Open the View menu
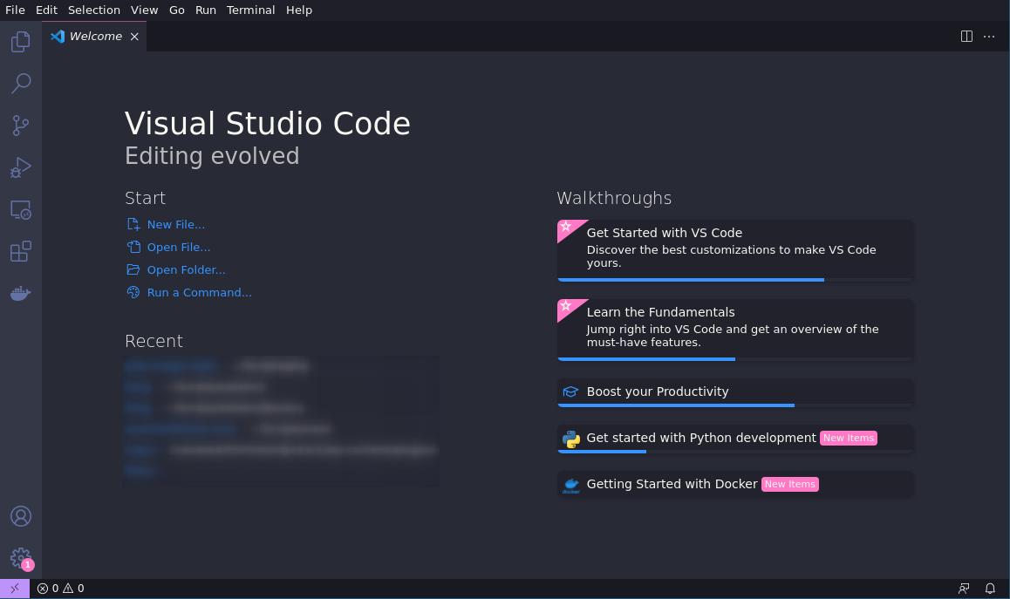 click(x=144, y=10)
